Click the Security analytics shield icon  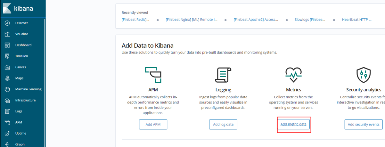pyautogui.click(x=364, y=75)
